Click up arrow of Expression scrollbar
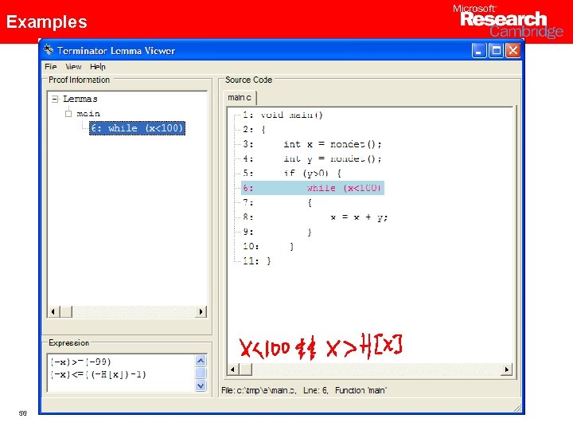The height and width of the screenshot is (430, 573). [x=201, y=361]
